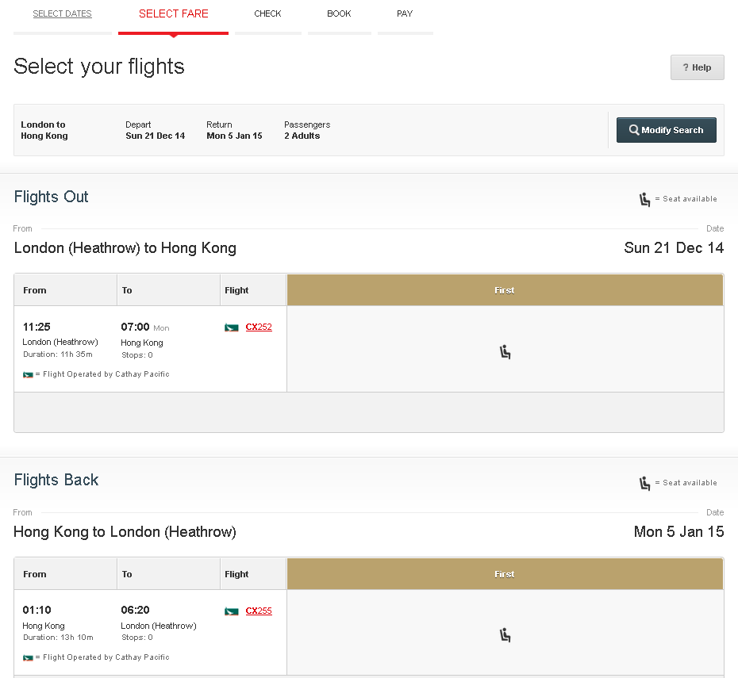
Task: Open flight CX252 details link
Action: tap(259, 327)
